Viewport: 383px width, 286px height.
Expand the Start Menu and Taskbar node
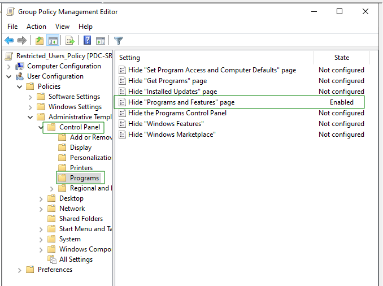pos(41,229)
